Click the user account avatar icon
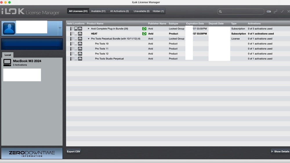This screenshot has height=163, width=290. tap(9, 29)
